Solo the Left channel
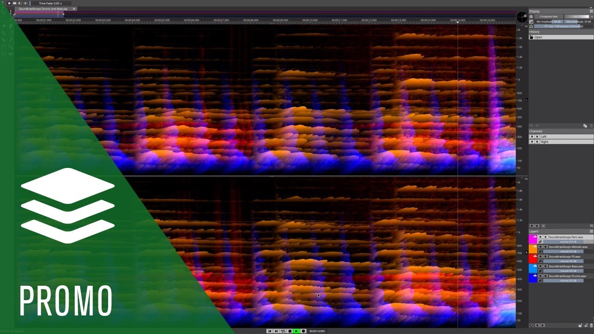 point(537,136)
